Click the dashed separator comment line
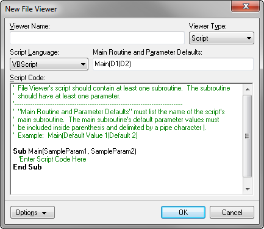The image size is (264, 229). coord(98,104)
